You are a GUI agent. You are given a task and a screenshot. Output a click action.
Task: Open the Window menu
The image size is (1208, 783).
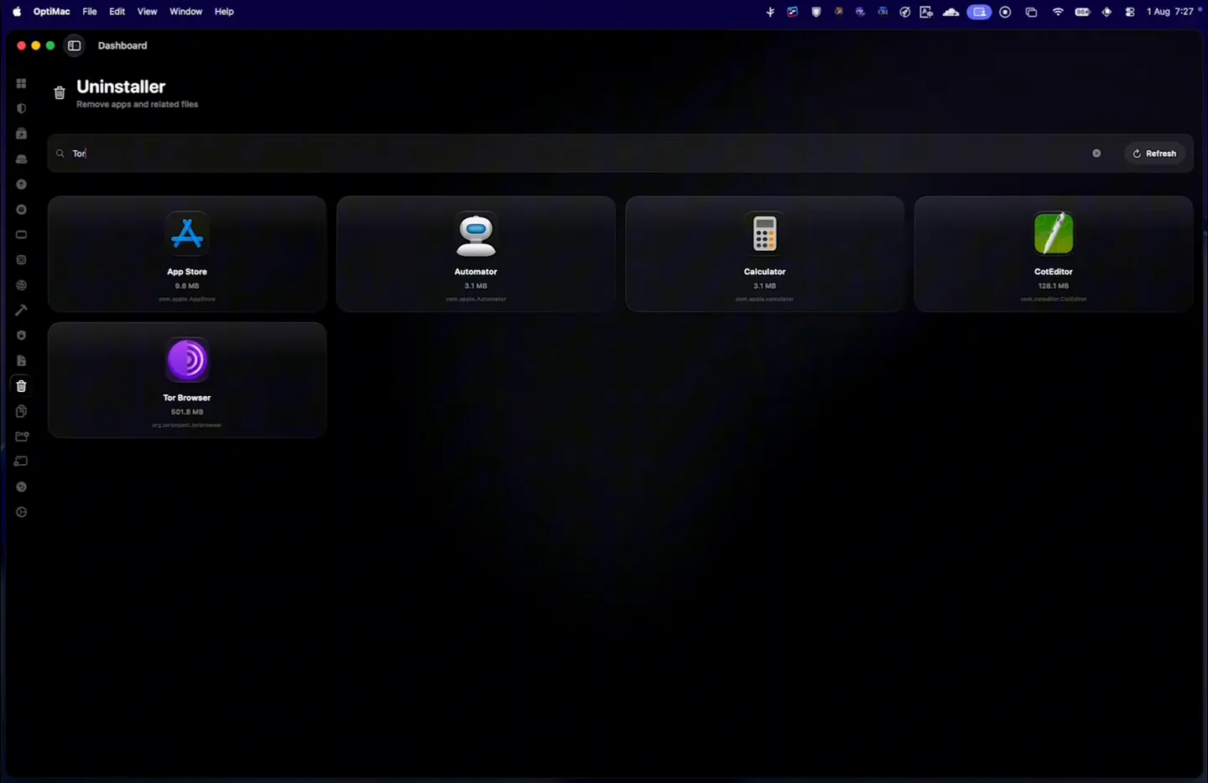[186, 12]
